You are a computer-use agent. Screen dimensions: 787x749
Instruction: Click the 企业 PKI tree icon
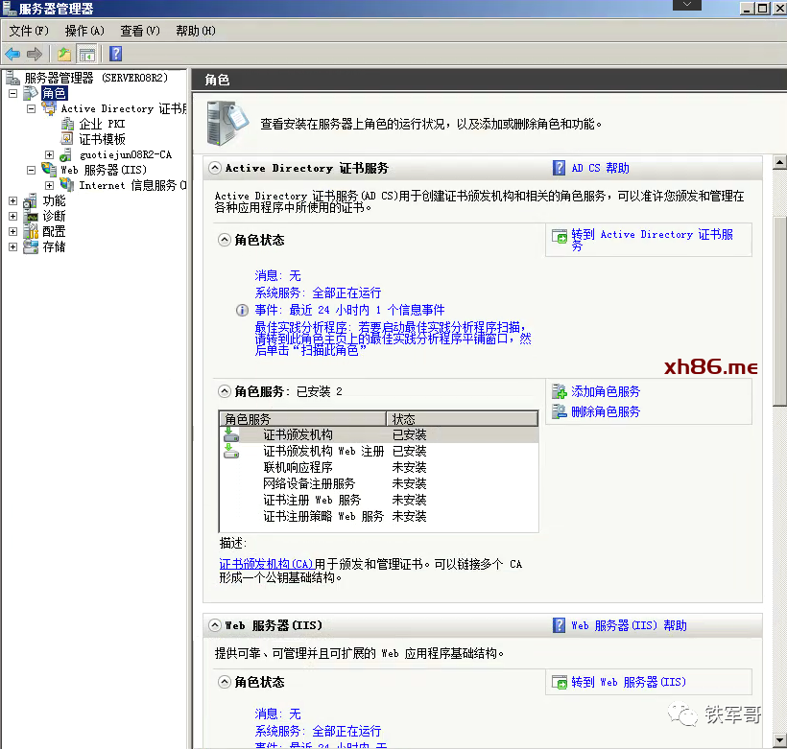click(67, 124)
